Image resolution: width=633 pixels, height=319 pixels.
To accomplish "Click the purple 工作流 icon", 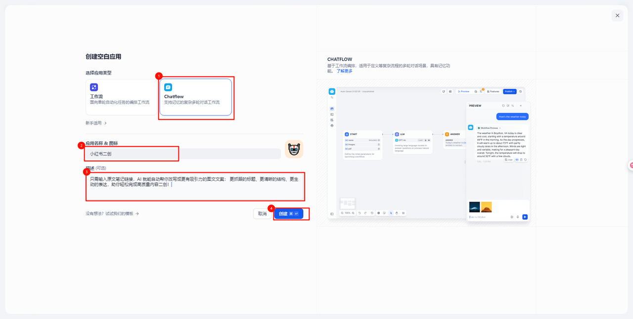I will click(x=94, y=87).
